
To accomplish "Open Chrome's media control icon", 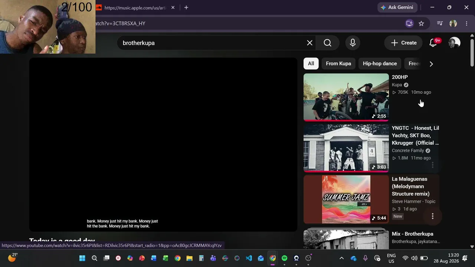I will (x=440, y=23).
